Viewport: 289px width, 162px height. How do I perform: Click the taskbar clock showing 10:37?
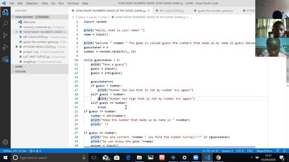[x=268, y=157]
